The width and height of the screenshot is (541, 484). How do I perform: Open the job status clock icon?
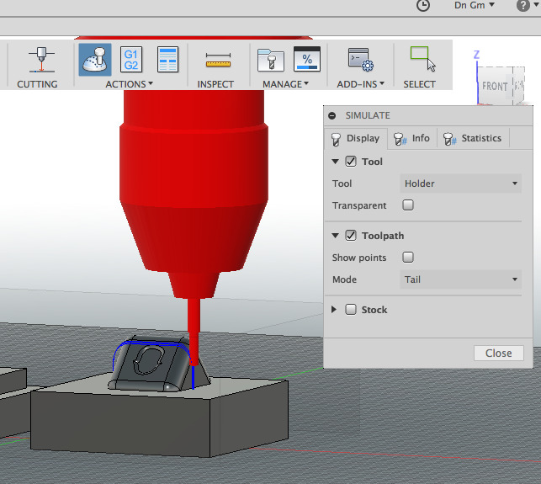point(423,5)
